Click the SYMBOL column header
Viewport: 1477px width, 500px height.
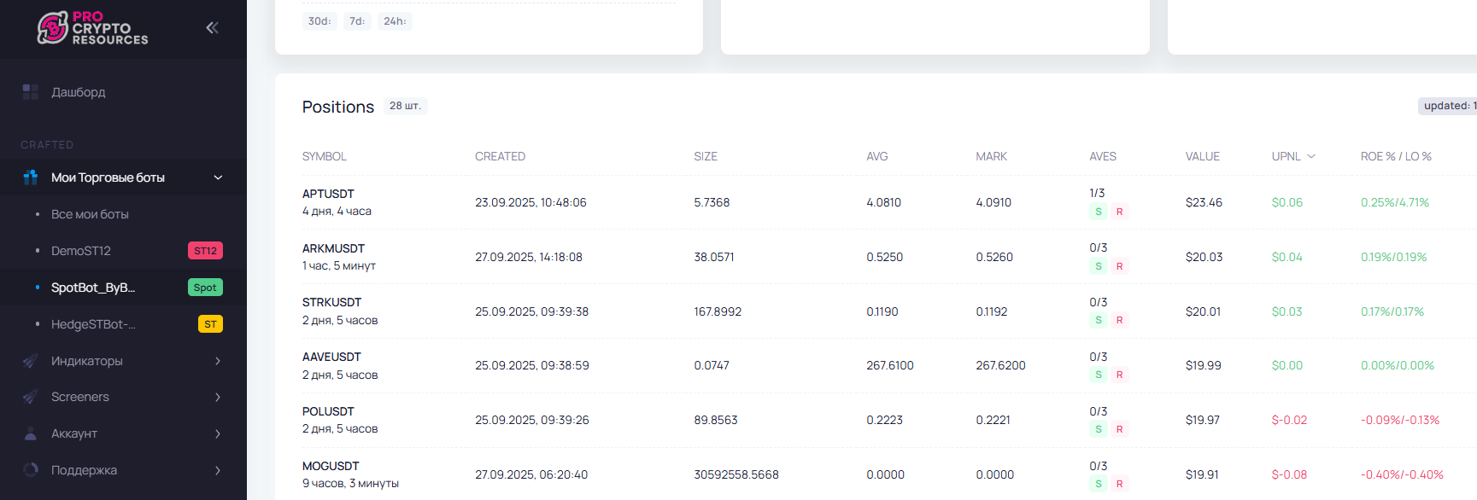[325, 156]
